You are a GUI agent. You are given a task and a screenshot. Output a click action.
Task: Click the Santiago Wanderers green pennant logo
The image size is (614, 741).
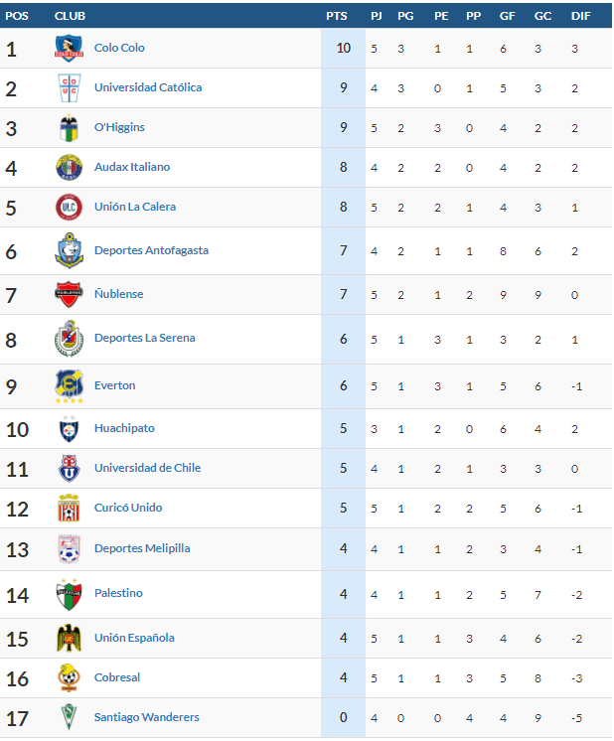point(69,717)
